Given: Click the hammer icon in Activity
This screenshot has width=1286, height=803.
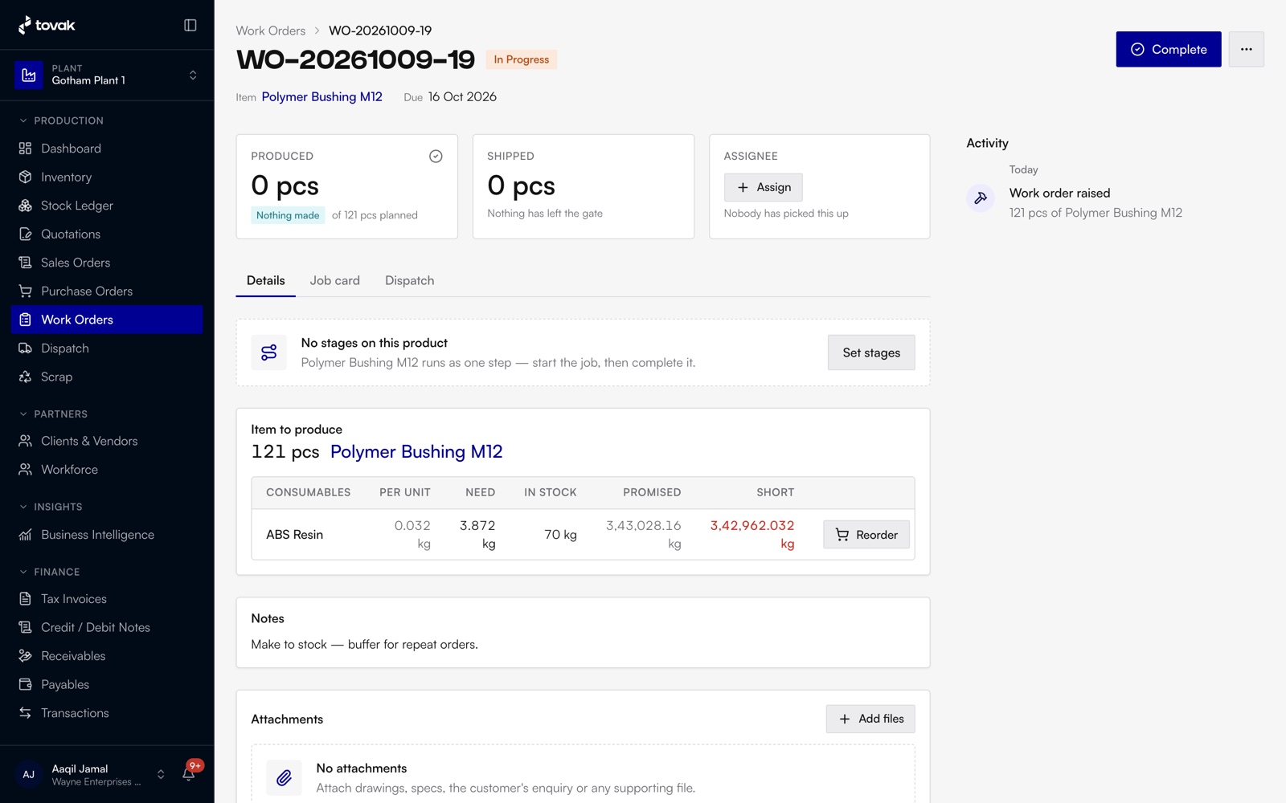Looking at the screenshot, I should pyautogui.click(x=981, y=198).
